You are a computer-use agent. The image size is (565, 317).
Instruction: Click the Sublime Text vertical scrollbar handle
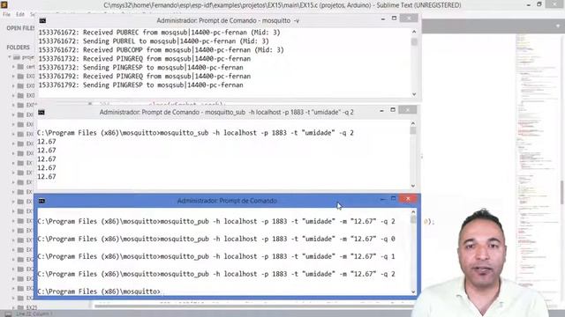tap(562, 192)
